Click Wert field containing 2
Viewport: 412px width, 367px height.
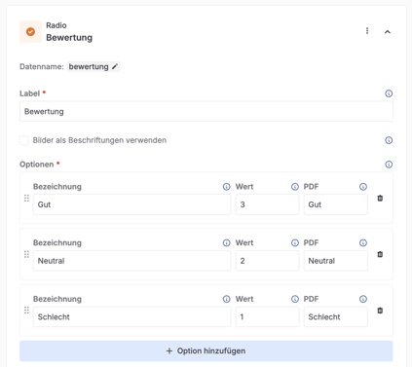click(x=267, y=261)
